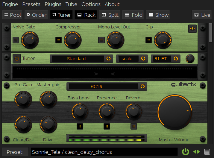Screen dimensions: 214x158
Task: Click the Split button
Action: (110, 15)
